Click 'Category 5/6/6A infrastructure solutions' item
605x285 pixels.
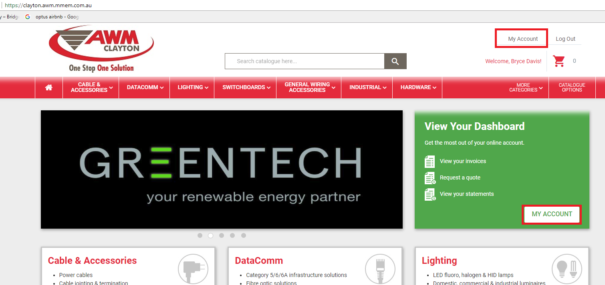coord(296,275)
